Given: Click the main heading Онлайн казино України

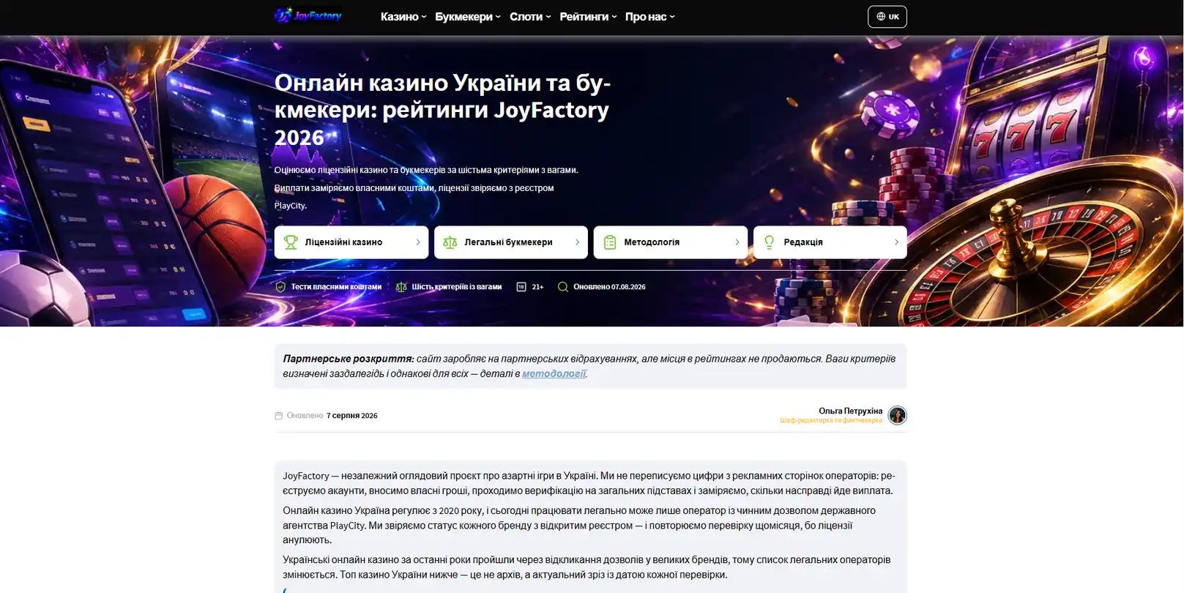Looking at the screenshot, I should tap(442, 110).
